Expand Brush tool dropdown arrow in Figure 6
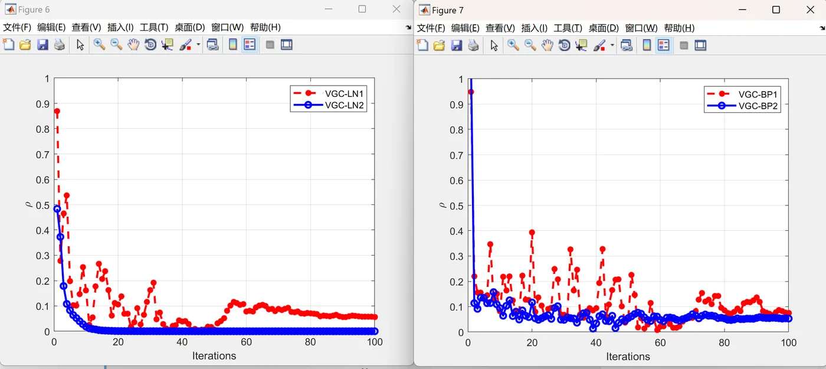This screenshot has width=826, height=369. tap(198, 45)
